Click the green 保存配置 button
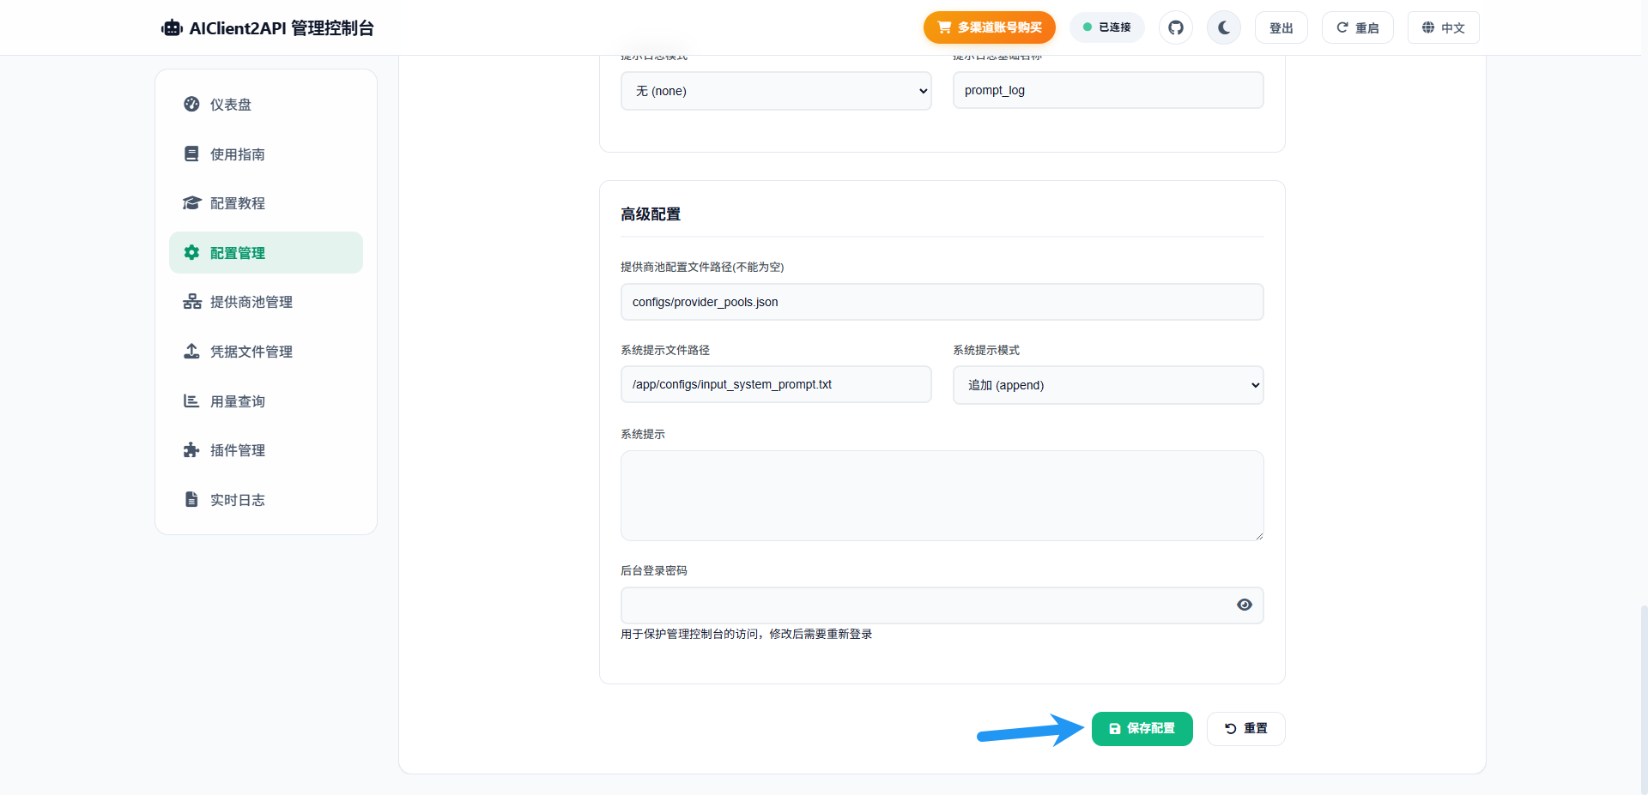Screen dimensions: 1648x795 click(1142, 729)
